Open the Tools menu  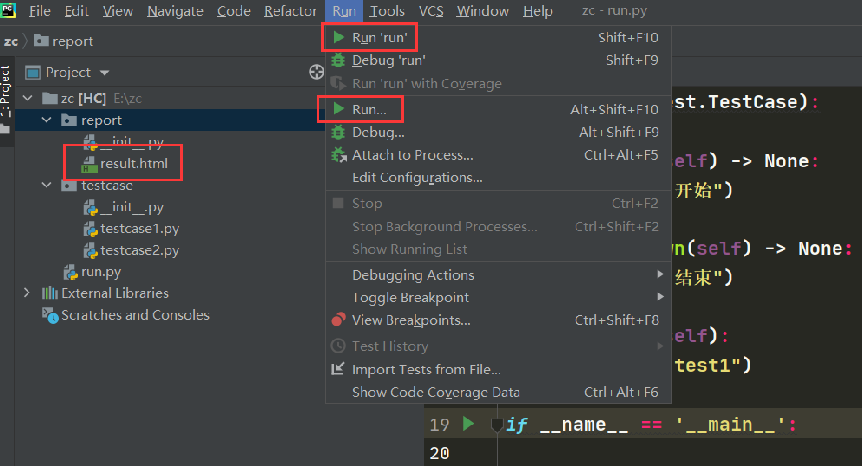[387, 11]
